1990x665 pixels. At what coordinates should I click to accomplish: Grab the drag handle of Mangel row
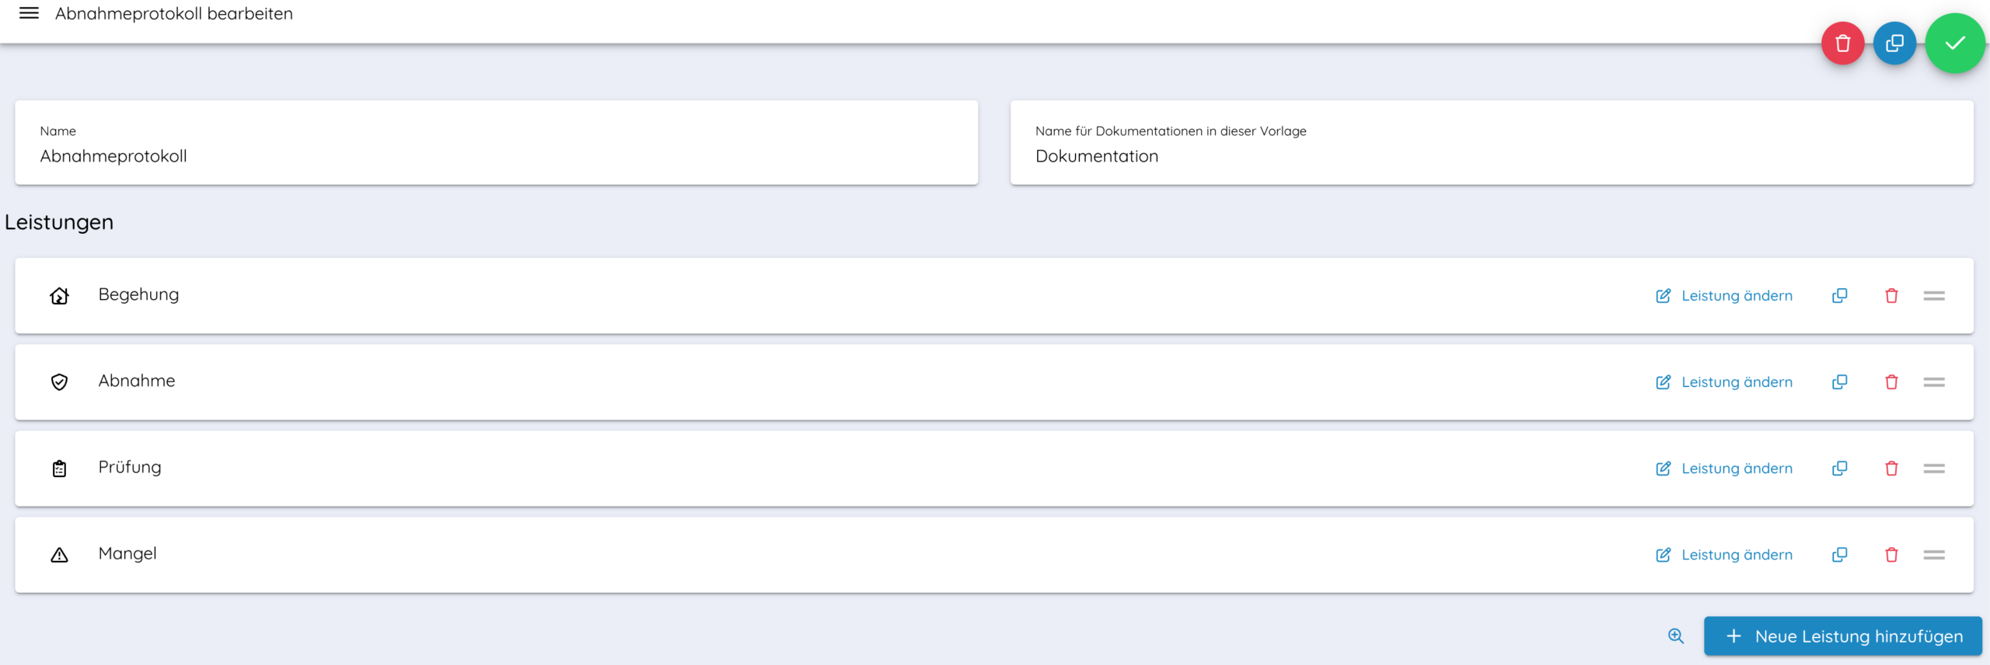tap(1934, 555)
